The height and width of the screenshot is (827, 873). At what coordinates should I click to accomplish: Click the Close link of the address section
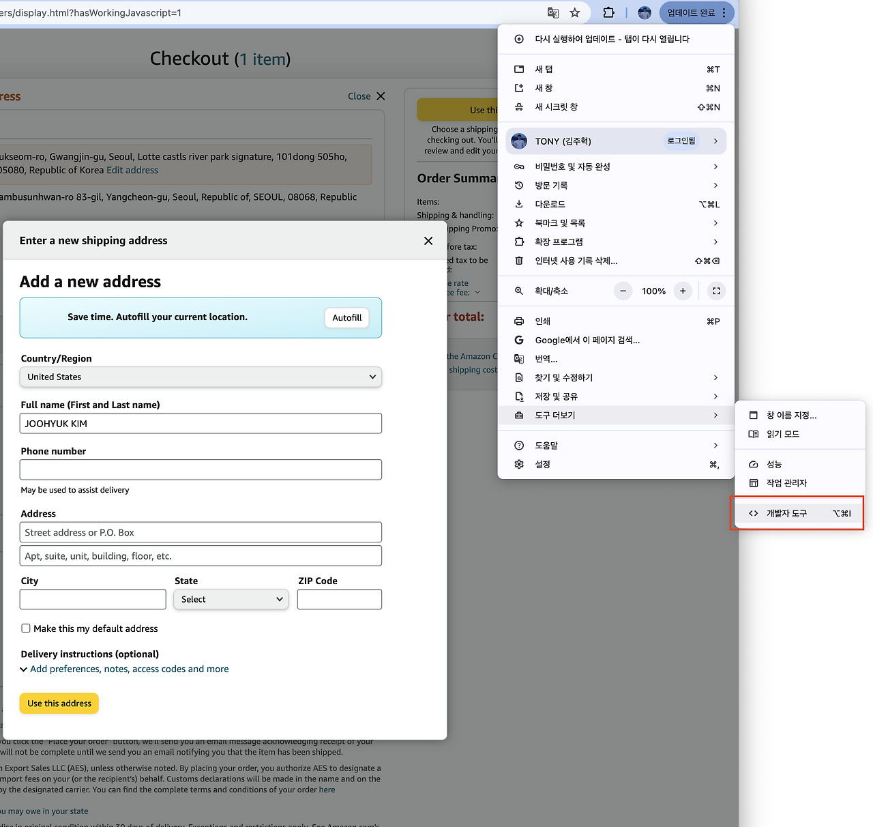click(x=366, y=96)
